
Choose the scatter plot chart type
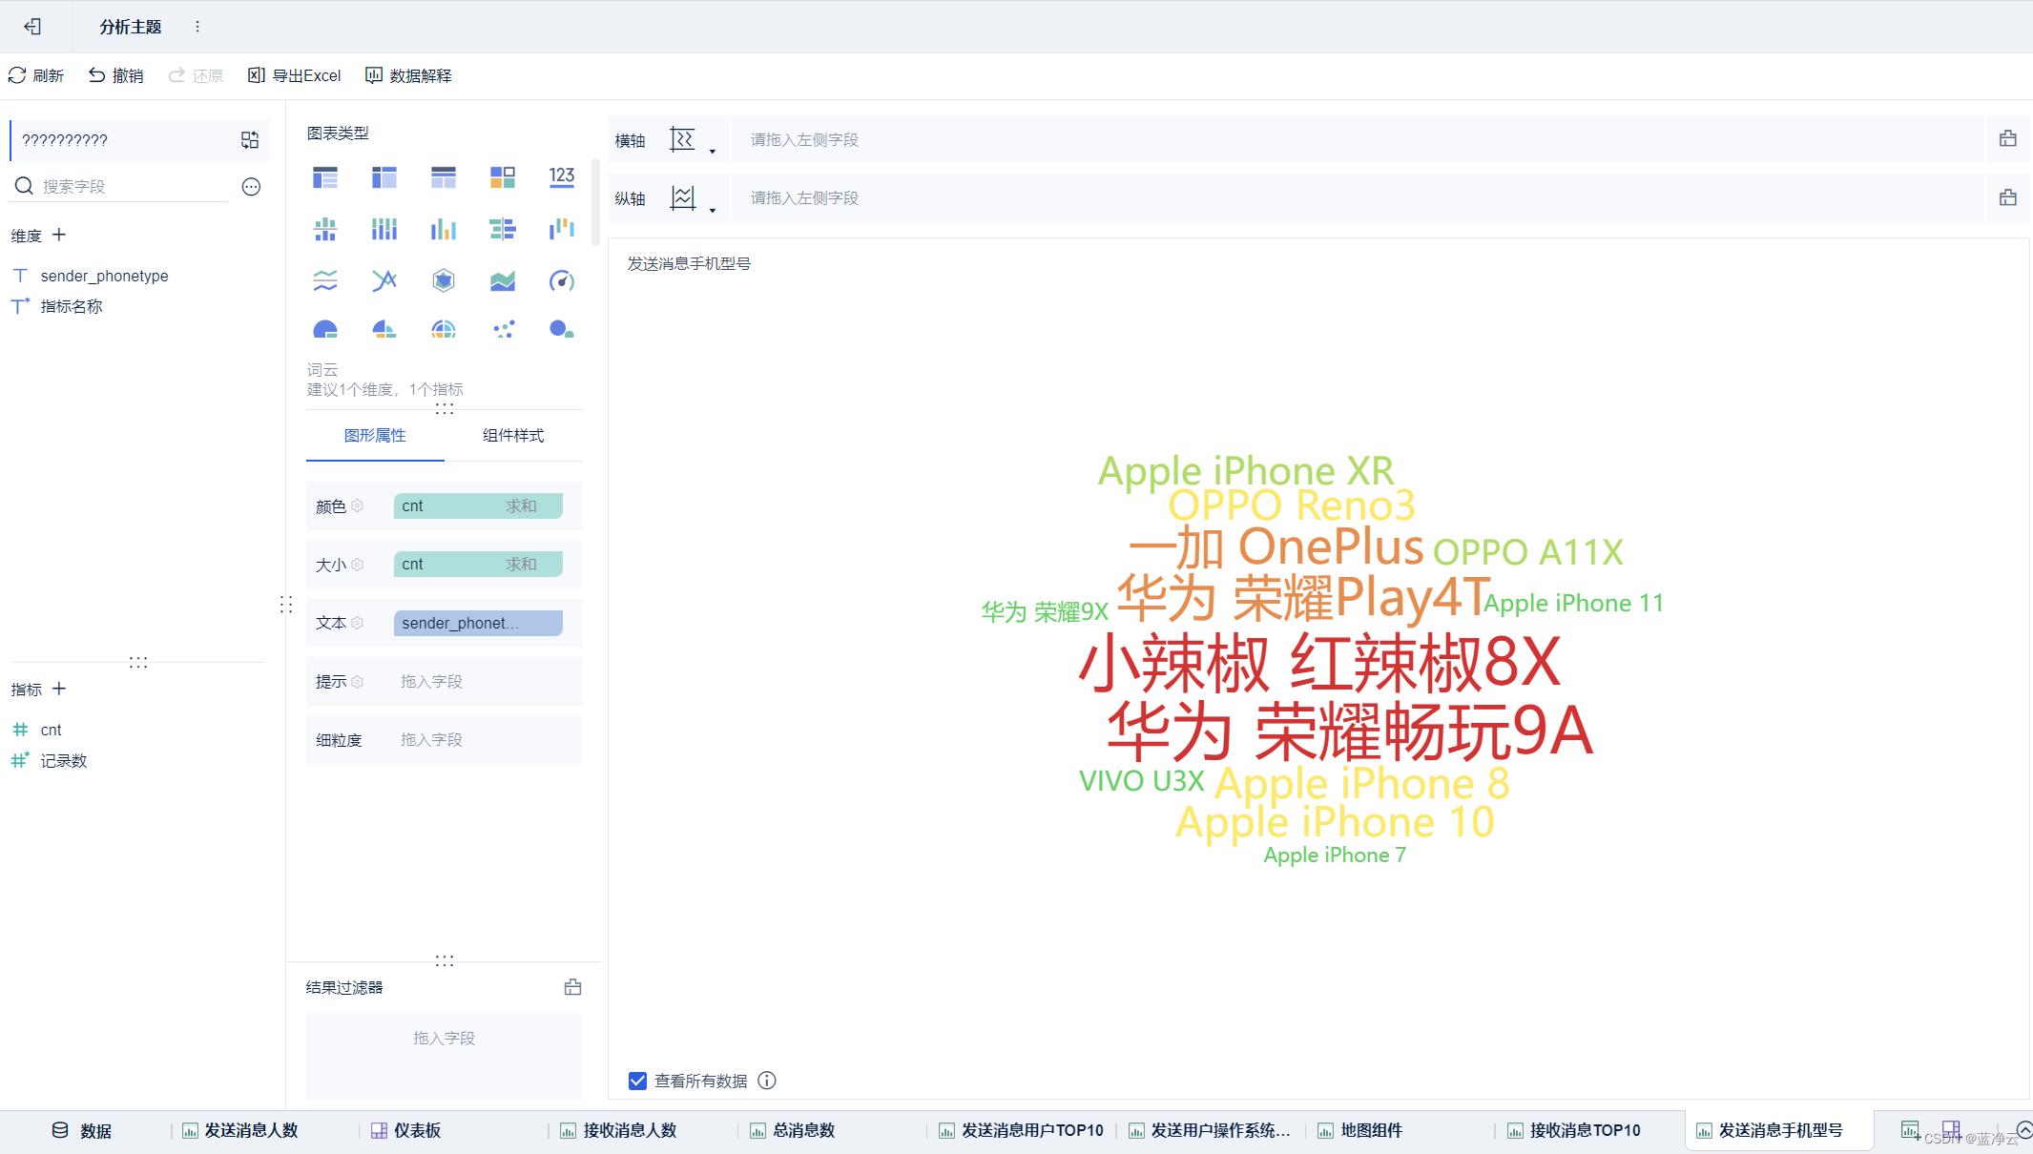pos(503,329)
